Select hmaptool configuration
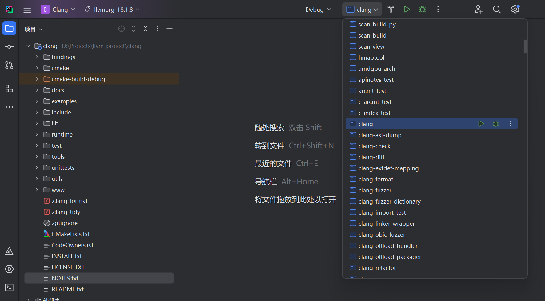Image resolution: width=545 pixels, height=301 pixels. [432, 57]
